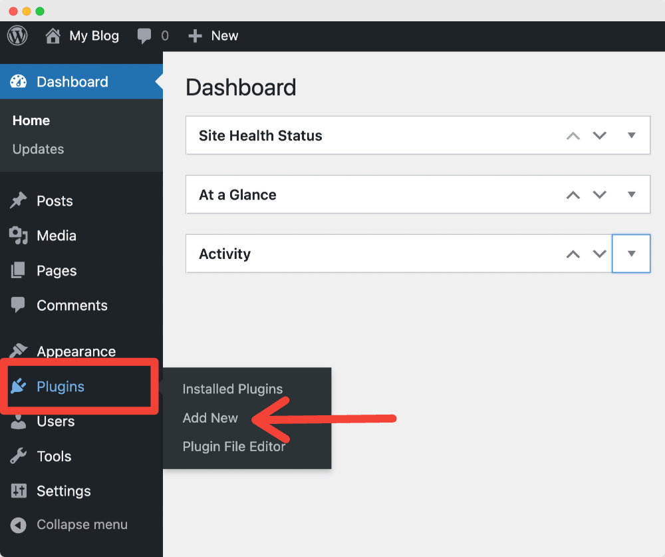Move At a Glance panel up
The width and height of the screenshot is (665, 557).
point(573,195)
